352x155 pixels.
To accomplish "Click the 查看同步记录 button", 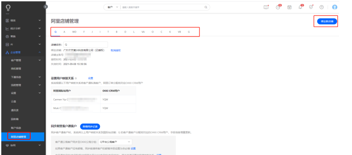I will (x=90, y=126).
